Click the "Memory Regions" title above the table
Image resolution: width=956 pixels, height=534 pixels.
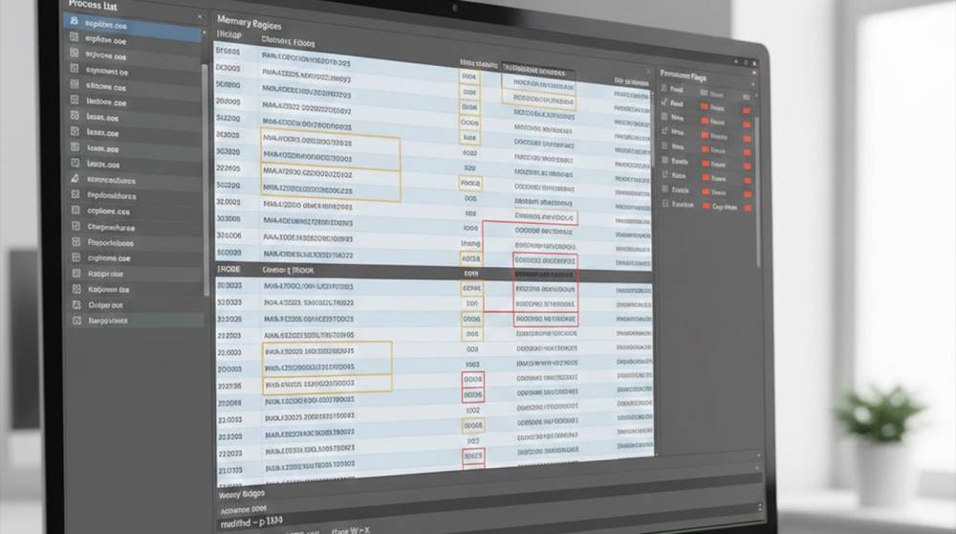point(250,23)
